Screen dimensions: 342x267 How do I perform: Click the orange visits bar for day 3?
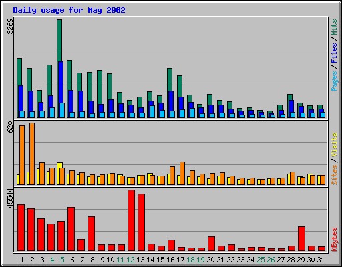(42, 174)
